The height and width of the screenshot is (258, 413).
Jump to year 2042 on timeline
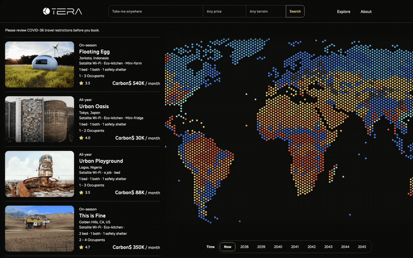point(311,247)
